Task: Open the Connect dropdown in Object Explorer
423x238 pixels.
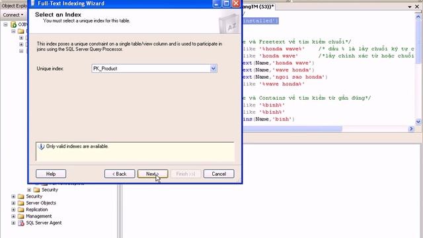Action: [13, 15]
